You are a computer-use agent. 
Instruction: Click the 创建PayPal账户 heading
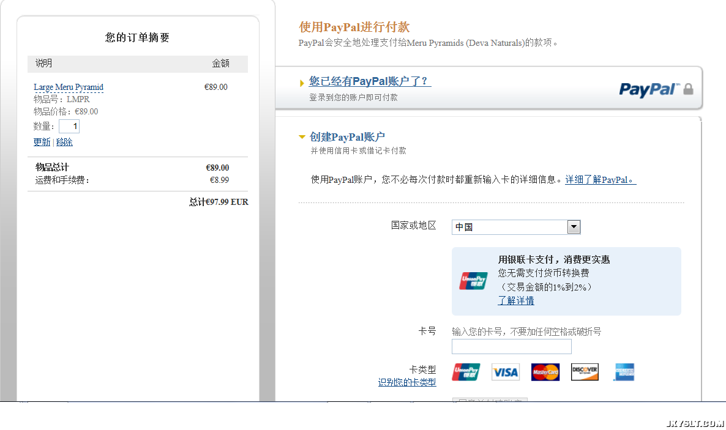point(347,137)
